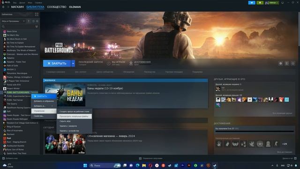The width and height of the screenshot is (300, 169).
Task: Open the advanced filter icon beside search
Action: pos(37,27)
